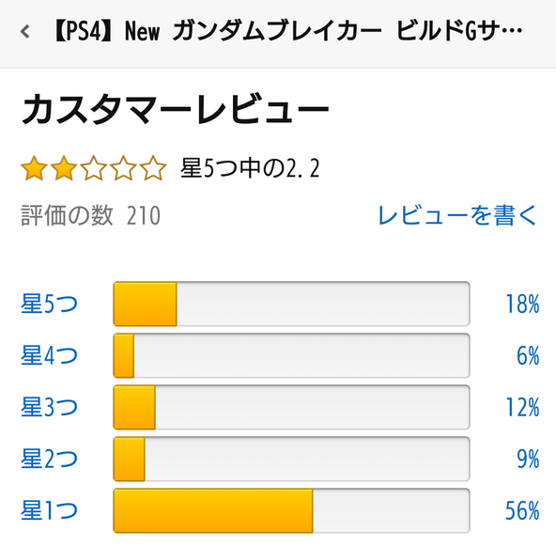This screenshot has width=556, height=546.
Task: Click the 18% percentage link
Action: [522, 304]
